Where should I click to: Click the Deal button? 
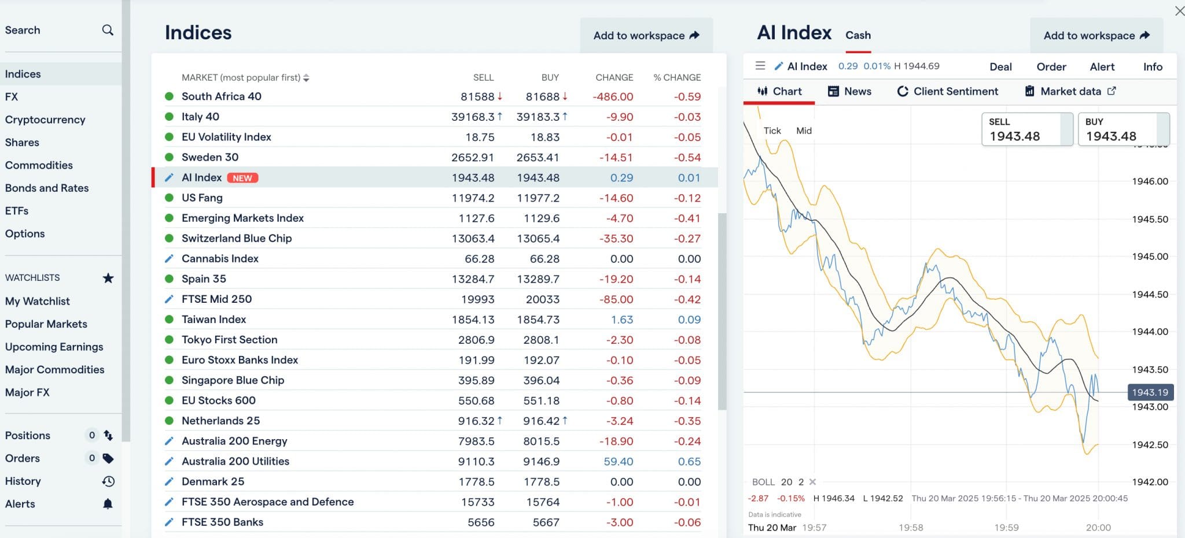(x=1000, y=66)
